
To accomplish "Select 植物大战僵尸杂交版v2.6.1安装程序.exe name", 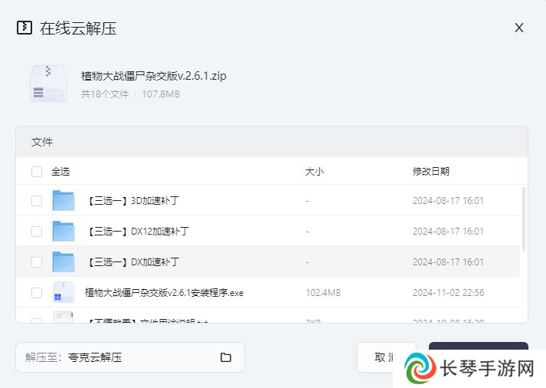I will pyautogui.click(x=164, y=293).
